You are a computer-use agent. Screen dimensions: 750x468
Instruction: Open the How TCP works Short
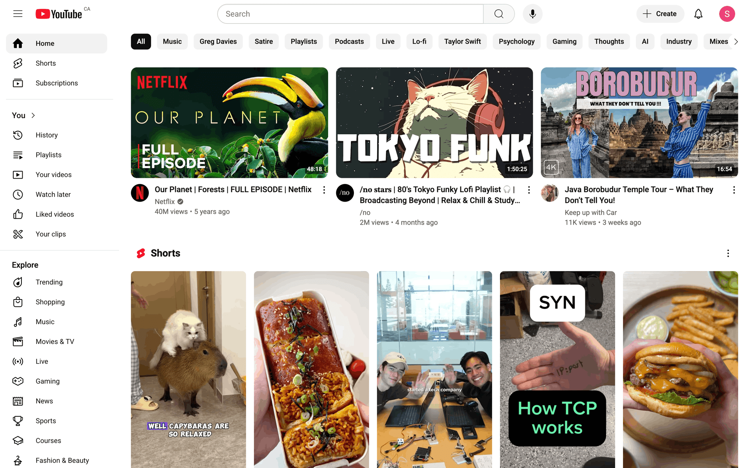pyautogui.click(x=557, y=370)
